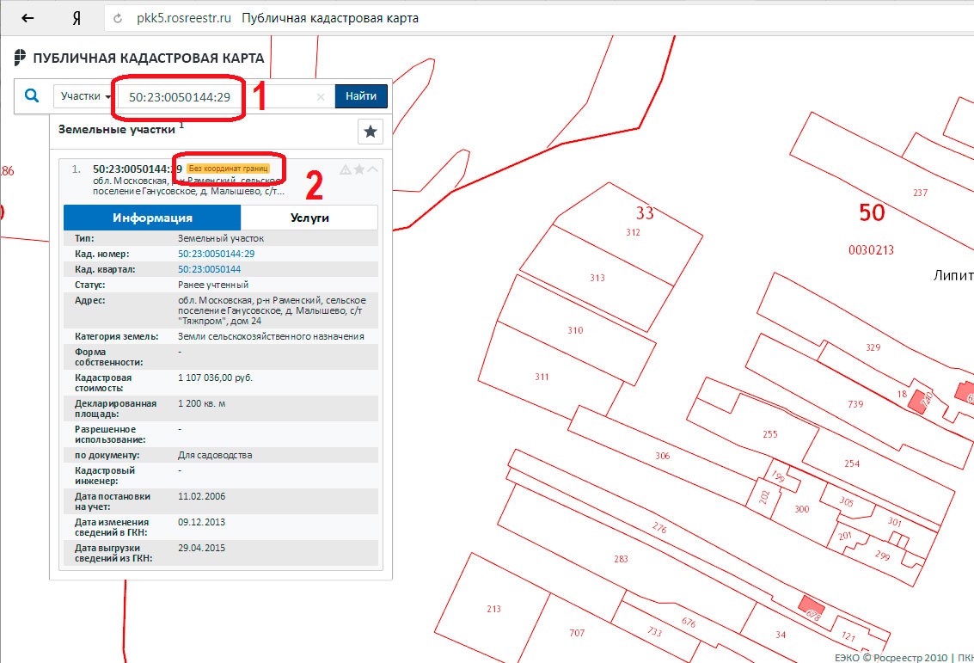Open cadastral quarter link 50:23:0050144
This screenshot has width=974, height=663.
pyautogui.click(x=210, y=269)
